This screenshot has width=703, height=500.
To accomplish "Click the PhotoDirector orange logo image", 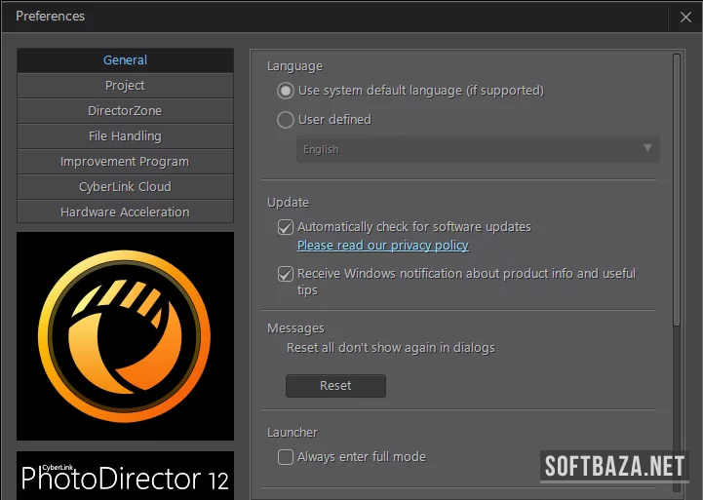I will point(125,335).
